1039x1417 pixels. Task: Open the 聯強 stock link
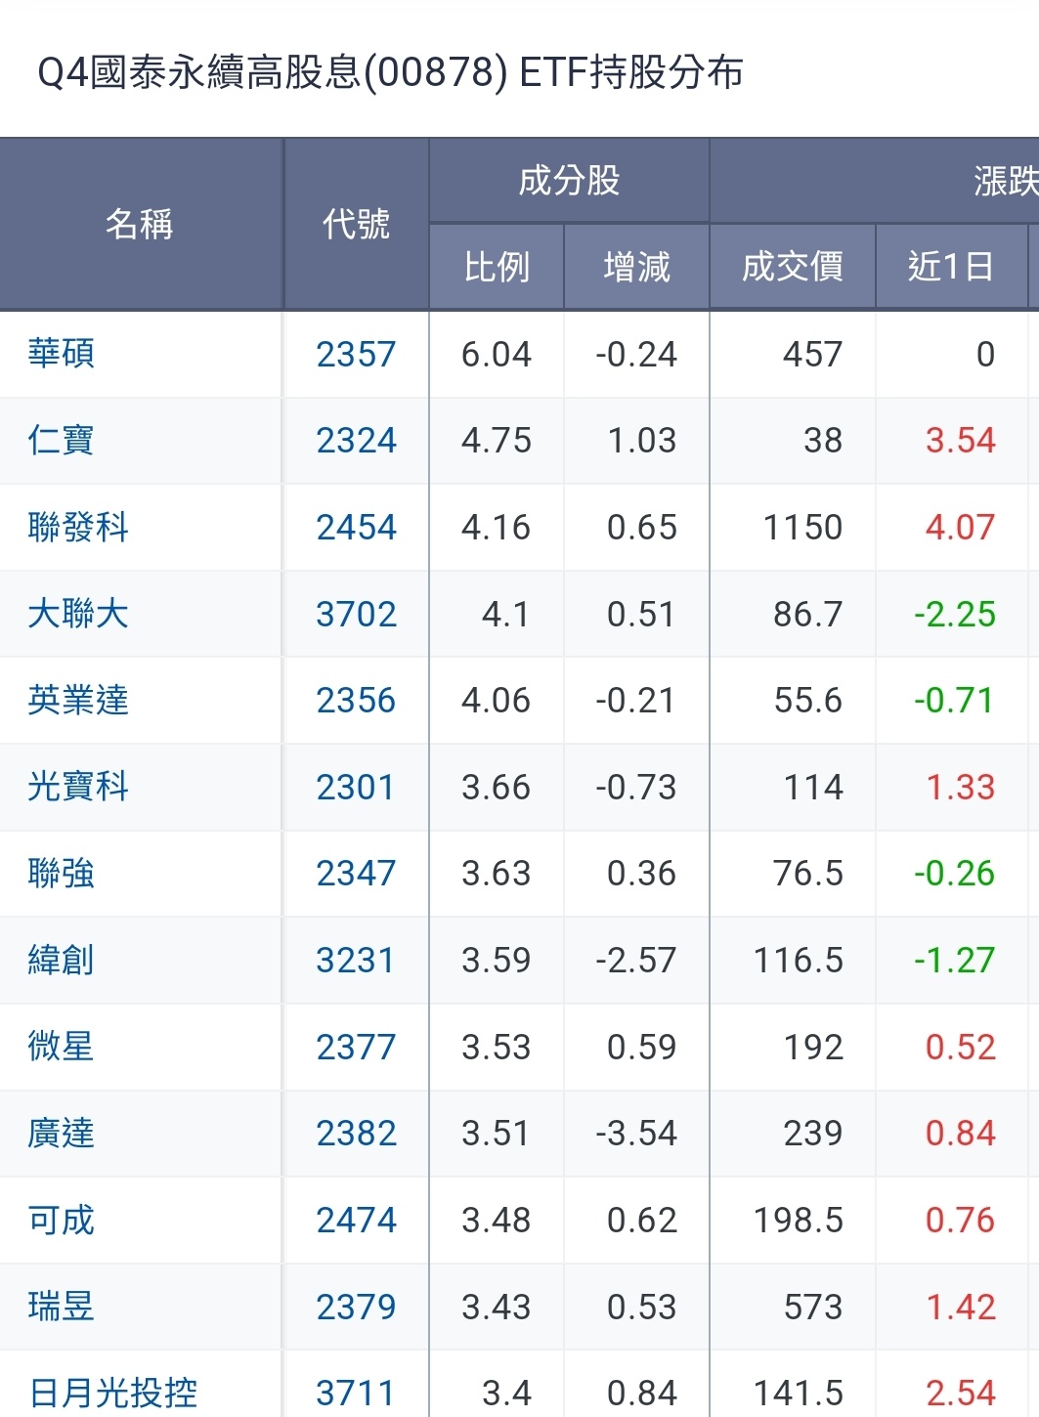(x=61, y=874)
